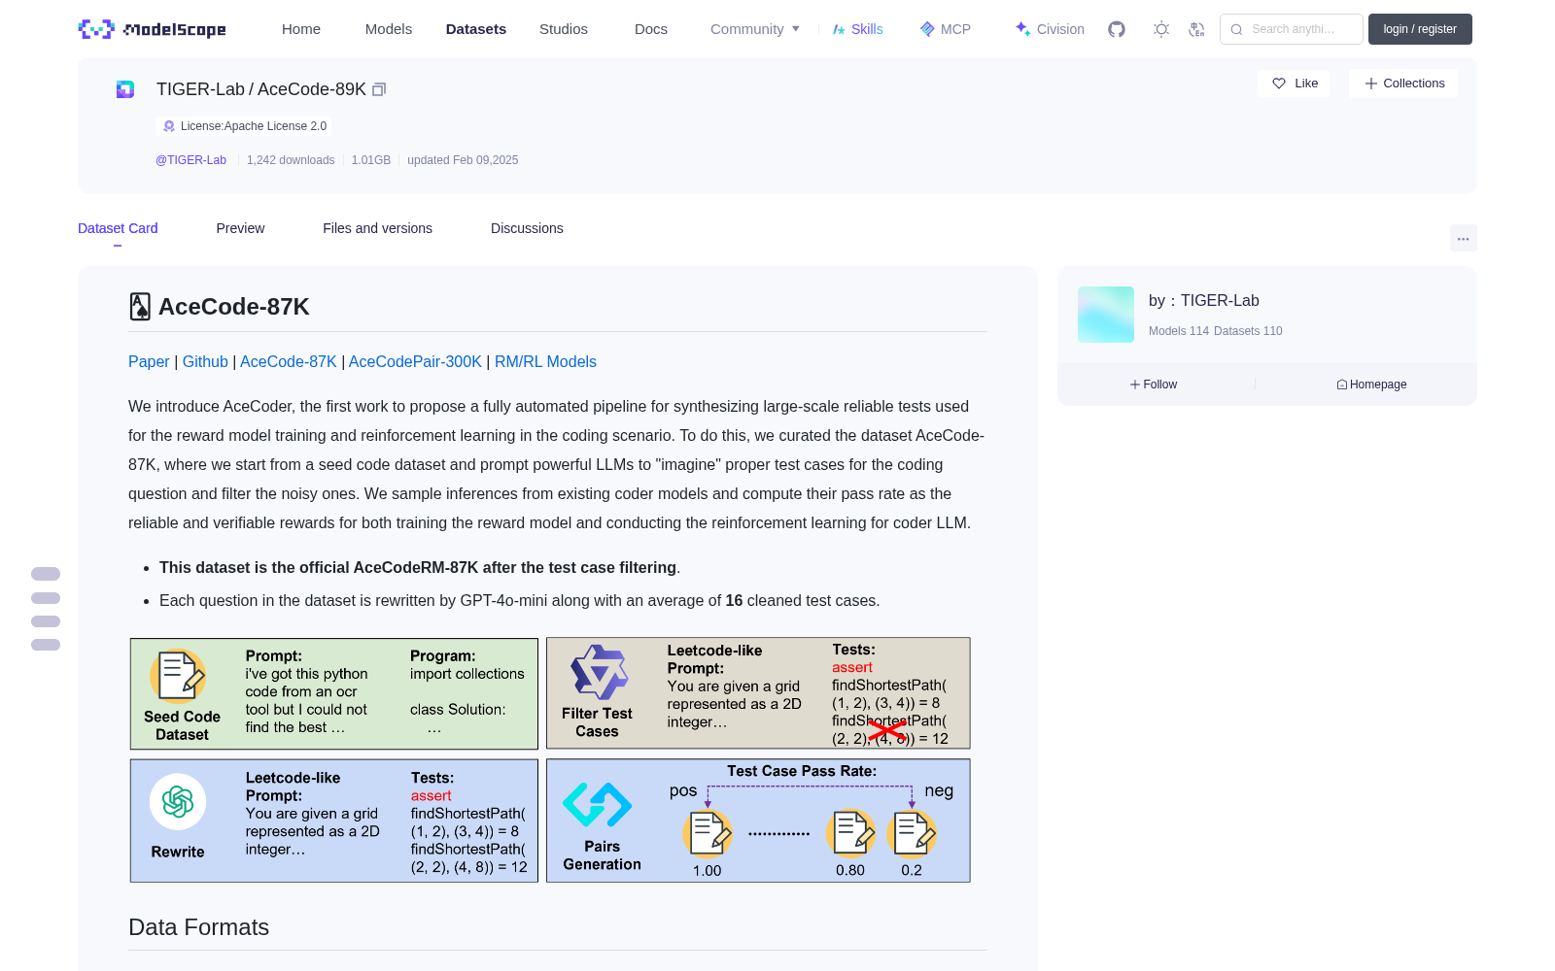
Task: Click the Follow plus icon
Action: [1135, 385]
